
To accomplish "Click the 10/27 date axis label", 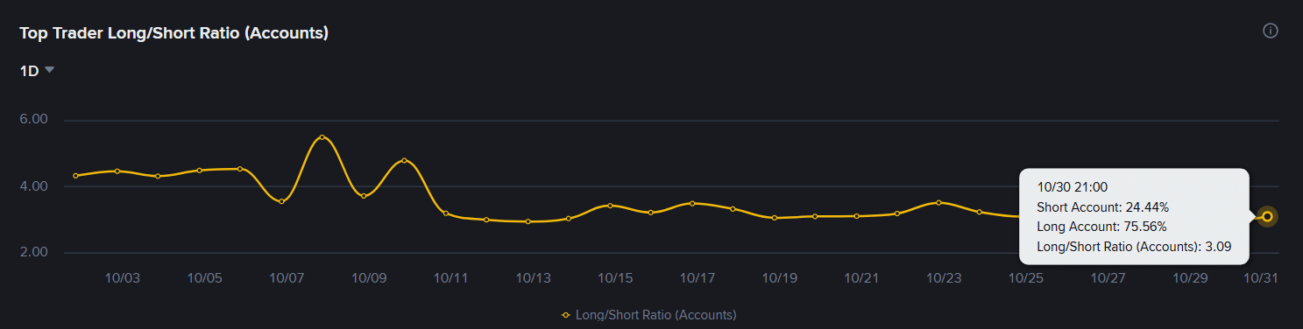I will (1108, 277).
